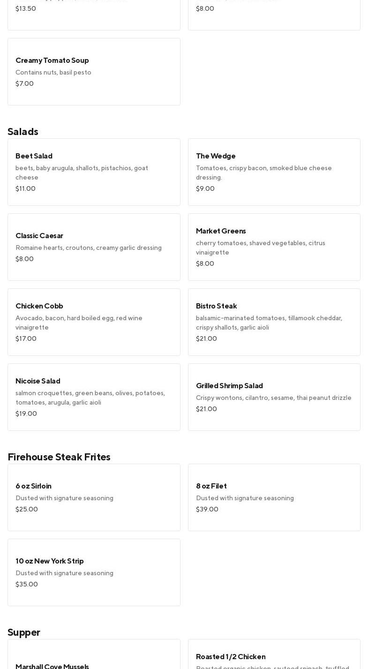Select the 10 oz New York Strip
Screen dimensions: 368x669
coord(94,572)
